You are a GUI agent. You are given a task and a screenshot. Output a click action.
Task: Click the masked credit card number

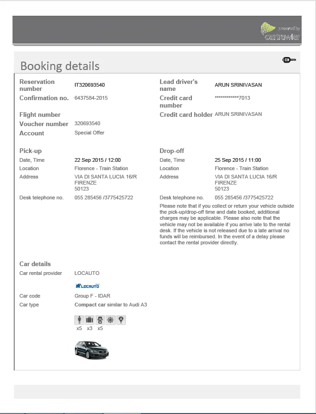click(233, 98)
